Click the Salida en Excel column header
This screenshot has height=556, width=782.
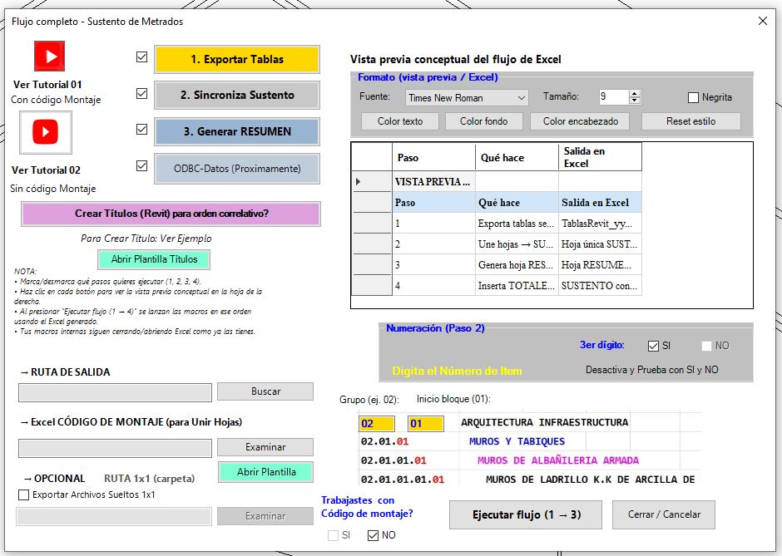pyautogui.click(x=600, y=157)
